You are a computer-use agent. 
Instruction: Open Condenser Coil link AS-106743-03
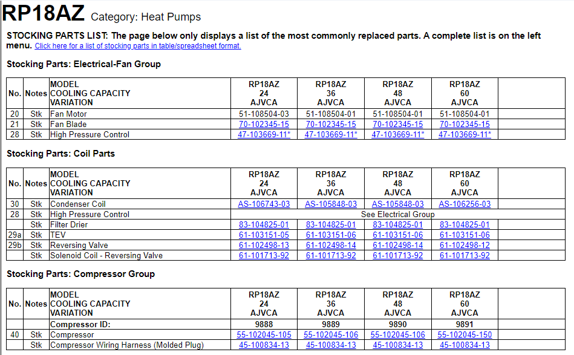264,204
